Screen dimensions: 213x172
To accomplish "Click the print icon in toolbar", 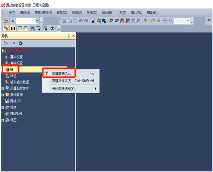I will (6, 21).
